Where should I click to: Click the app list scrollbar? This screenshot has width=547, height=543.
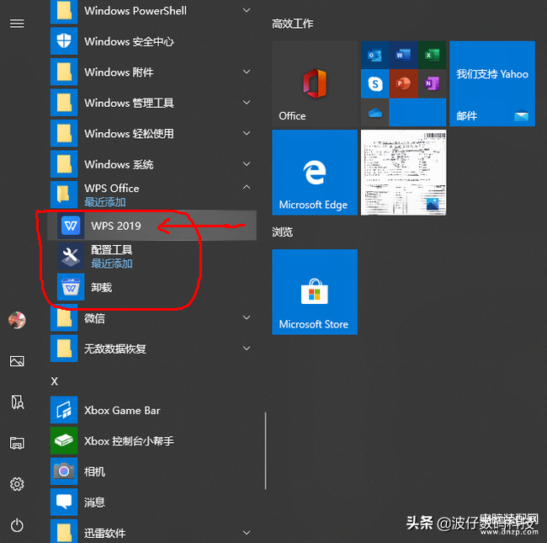(265, 450)
